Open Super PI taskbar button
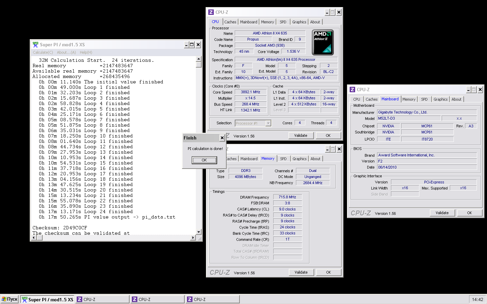Viewport: 487px width, 304px height. (x=47, y=299)
